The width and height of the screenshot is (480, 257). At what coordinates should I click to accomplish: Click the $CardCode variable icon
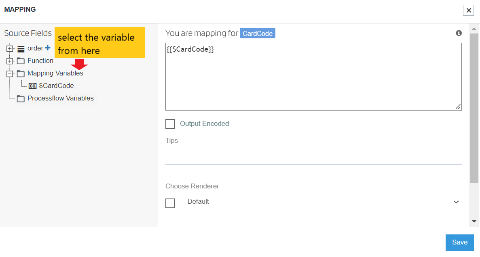tap(33, 86)
